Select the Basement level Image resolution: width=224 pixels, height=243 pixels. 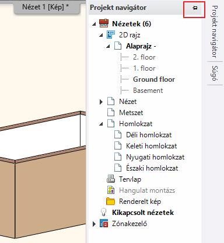pos(148,91)
